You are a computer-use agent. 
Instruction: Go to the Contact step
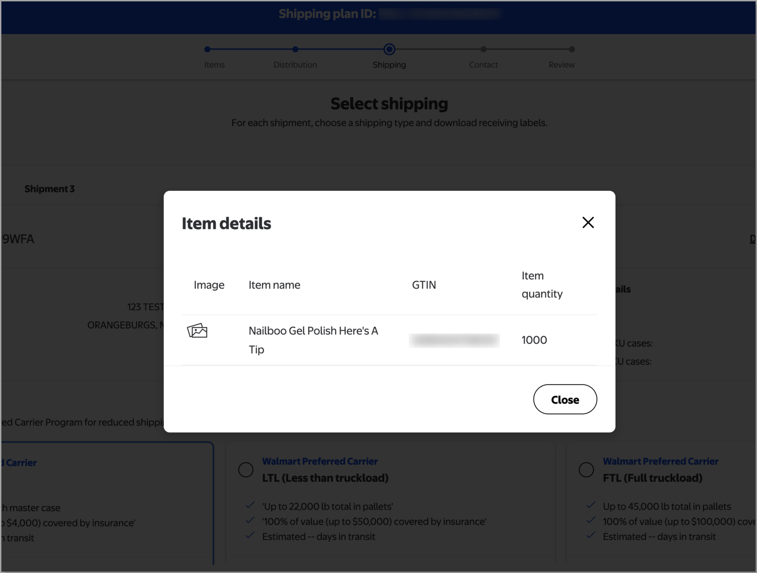coord(483,65)
